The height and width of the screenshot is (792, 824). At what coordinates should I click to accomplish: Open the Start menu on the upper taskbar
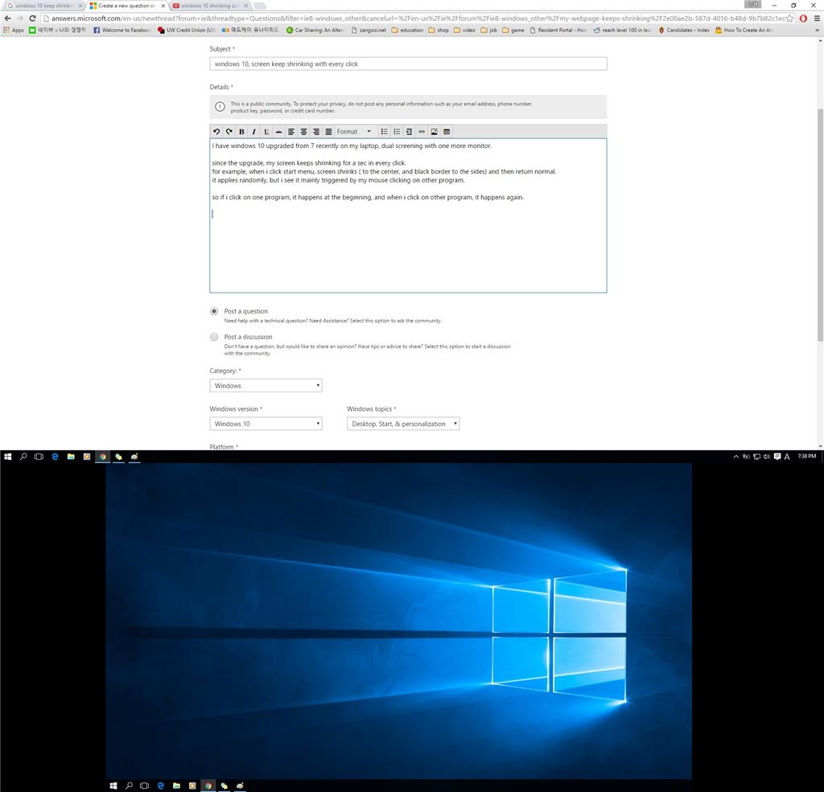point(7,457)
